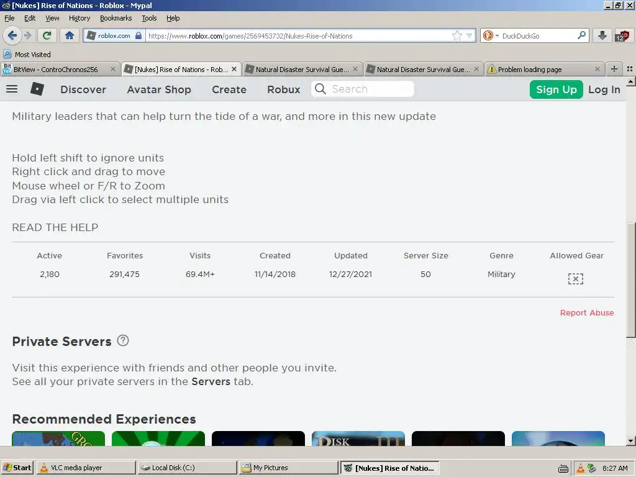Close the Problem loading page tab

pyautogui.click(x=597, y=70)
